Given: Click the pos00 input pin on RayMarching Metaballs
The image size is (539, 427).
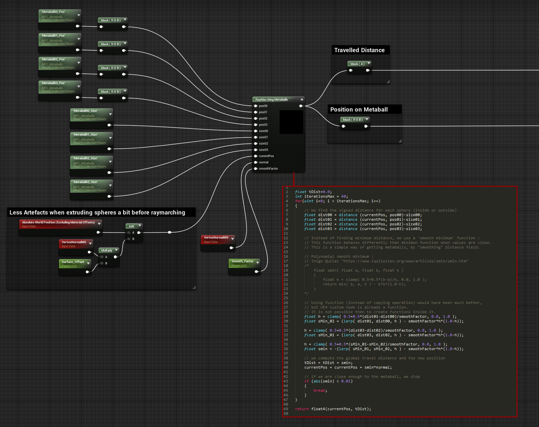Looking at the screenshot, I should [256, 106].
